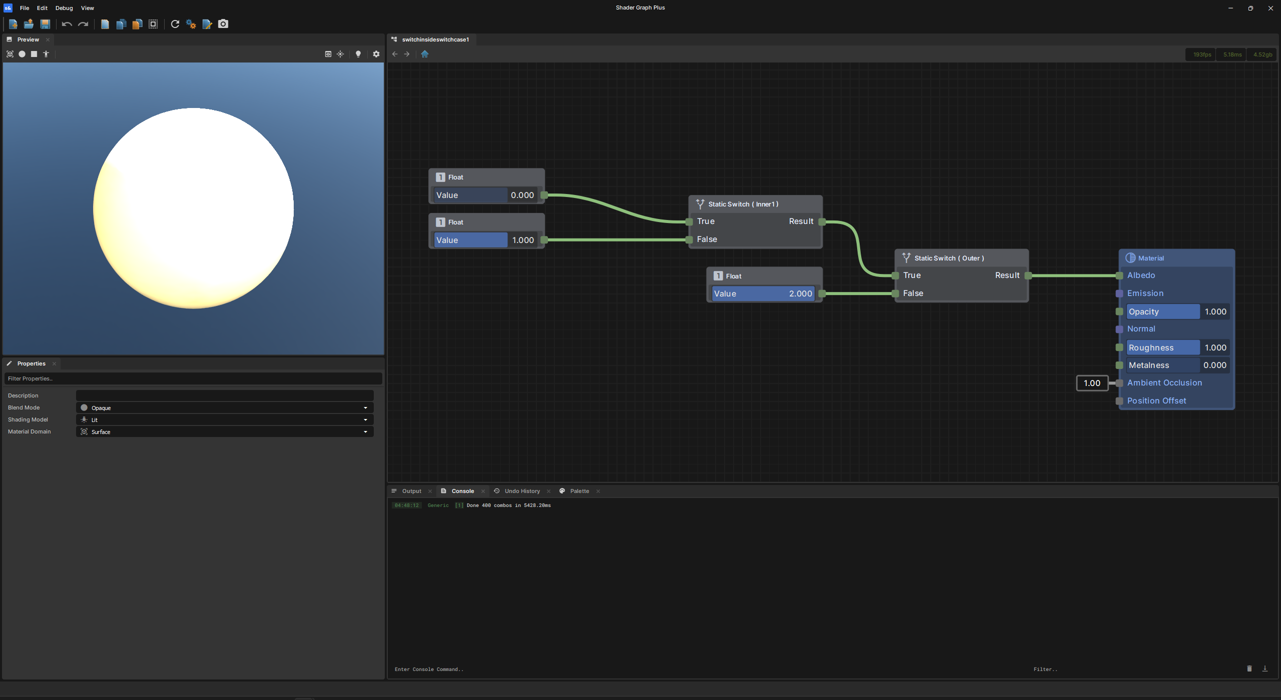Adjust the Float value 0.000 slider
Image resolution: width=1281 pixels, height=700 pixels.
485,195
